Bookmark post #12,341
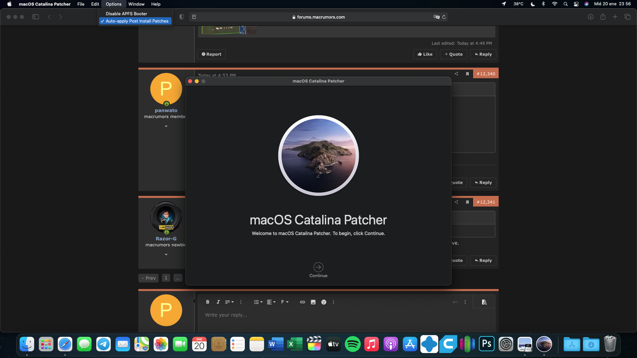637x358 pixels. tap(467, 202)
